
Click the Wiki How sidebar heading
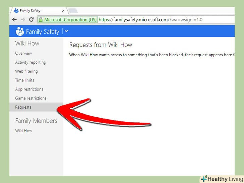click(x=27, y=43)
